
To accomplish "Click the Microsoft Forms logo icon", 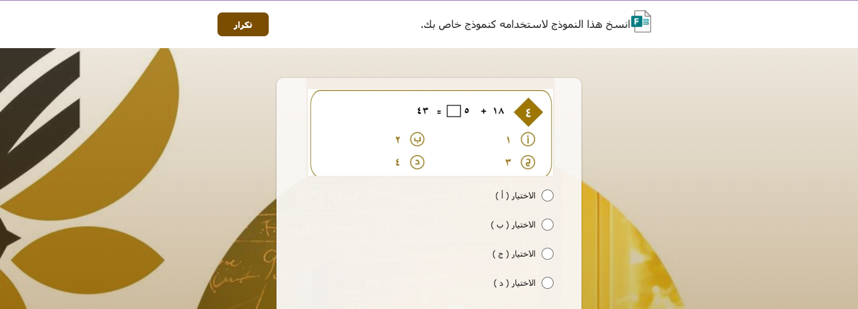I will [641, 22].
